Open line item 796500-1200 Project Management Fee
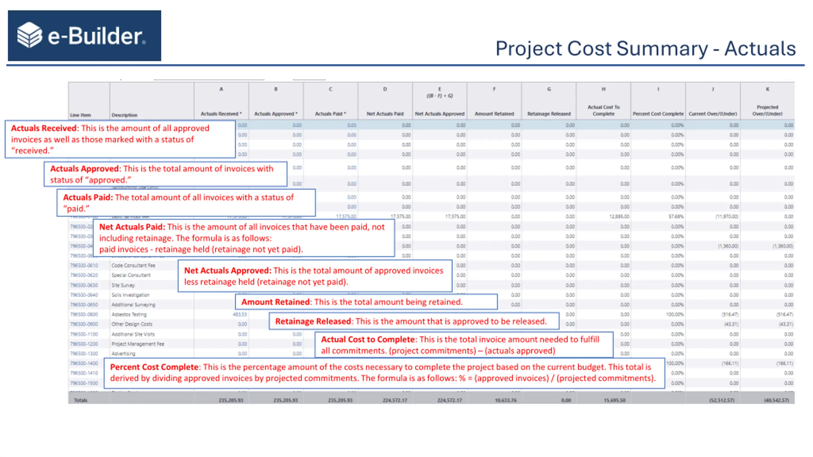The image size is (813, 457). (84, 344)
